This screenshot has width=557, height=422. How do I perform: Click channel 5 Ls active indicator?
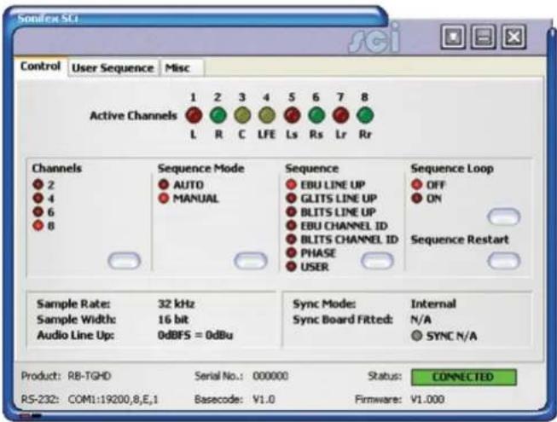coord(292,115)
